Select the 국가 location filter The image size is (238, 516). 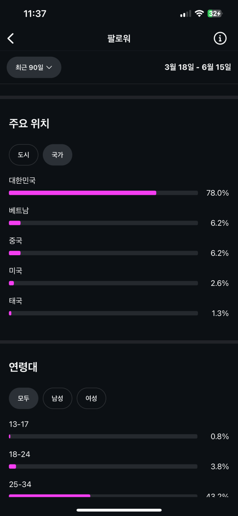(x=58, y=155)
